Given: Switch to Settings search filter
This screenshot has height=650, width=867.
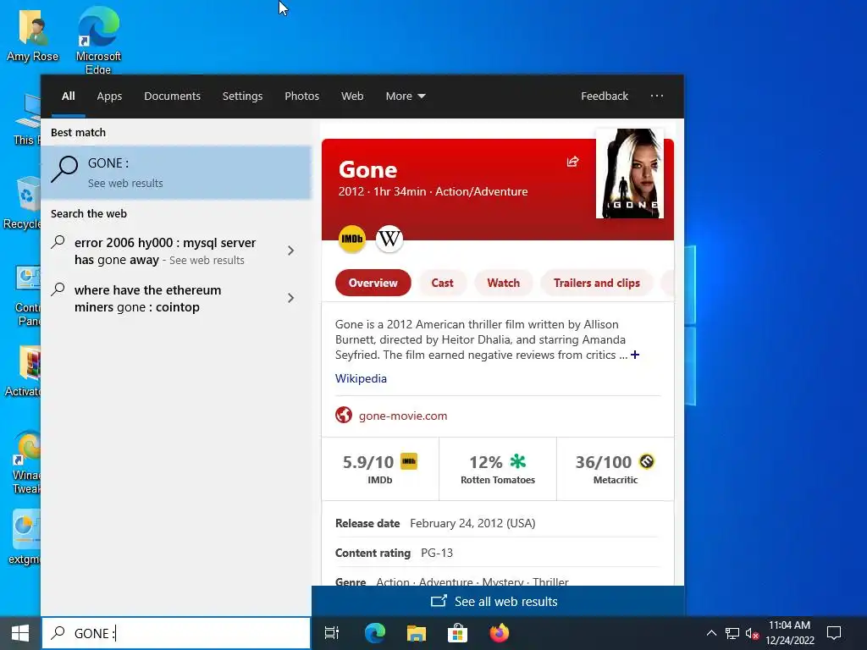Looking at the screenshot, I should click(x=242, y=96).
